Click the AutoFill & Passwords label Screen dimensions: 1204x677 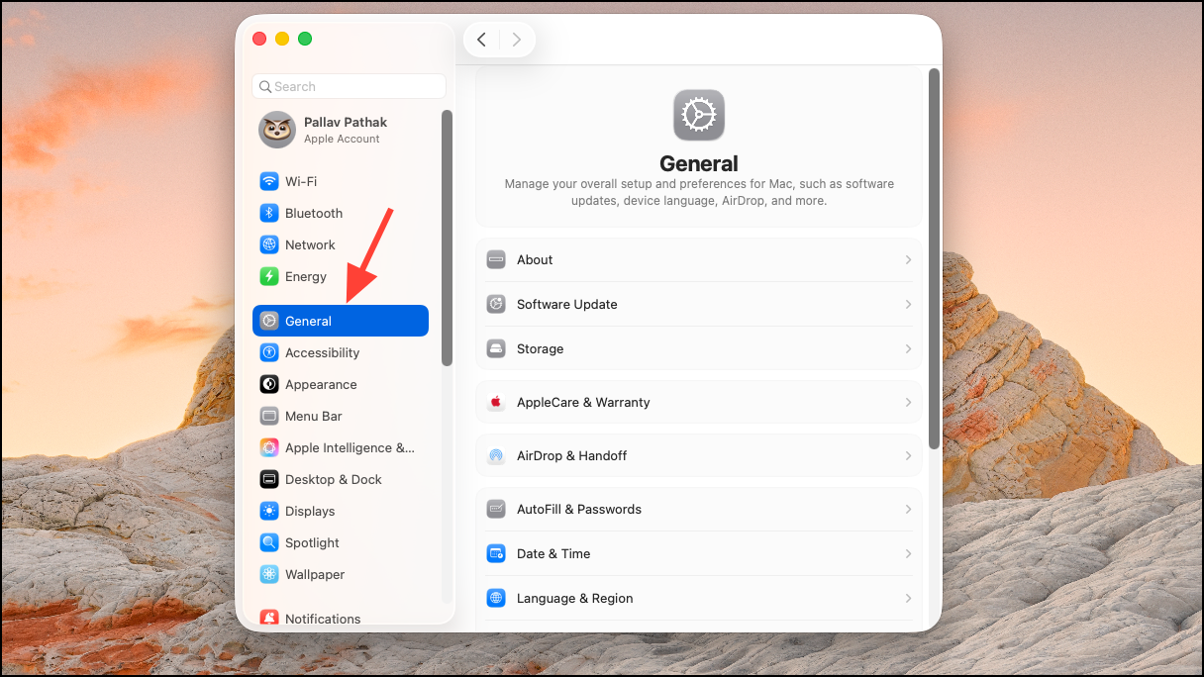pos(579,509)
